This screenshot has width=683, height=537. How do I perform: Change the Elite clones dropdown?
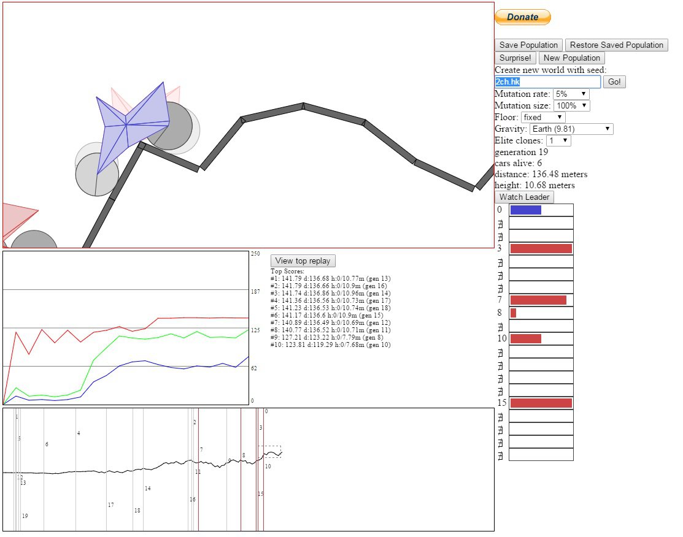coord(558,140)
